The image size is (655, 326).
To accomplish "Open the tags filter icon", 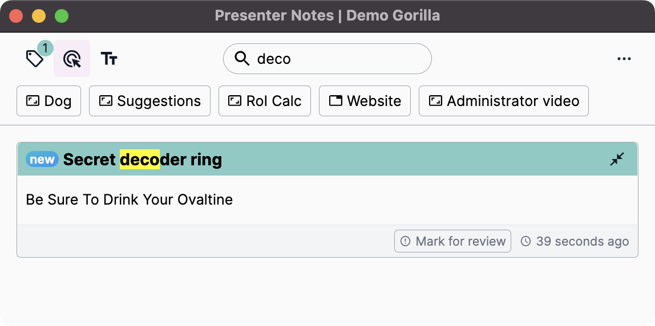I will click(34, 59).
